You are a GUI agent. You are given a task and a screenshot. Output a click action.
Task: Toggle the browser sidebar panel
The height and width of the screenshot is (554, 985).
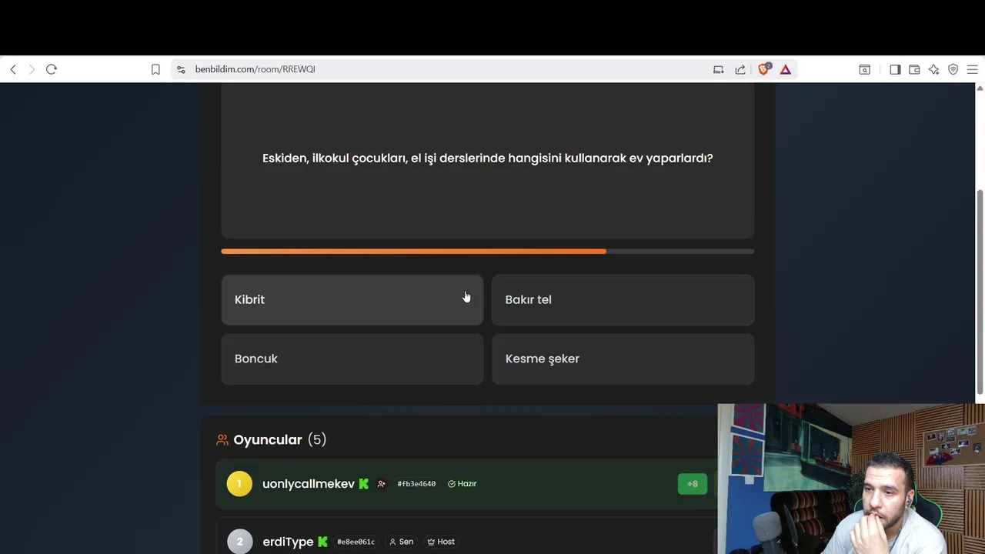click(895, 69)
